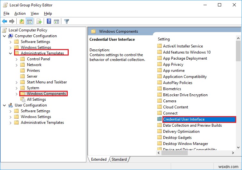Toggle the Show/Hide Action Pane icon
The width and height of the screenshot is (242, 170).
pos(56,21)
